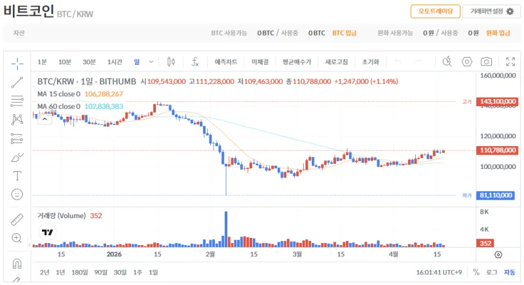This screenshot has height=285, width=524.
Task: Toggle the 평균매수가 line
Action: [x=297, y=62]
